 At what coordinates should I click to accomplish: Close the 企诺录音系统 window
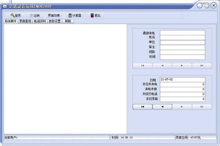(214, 5)
